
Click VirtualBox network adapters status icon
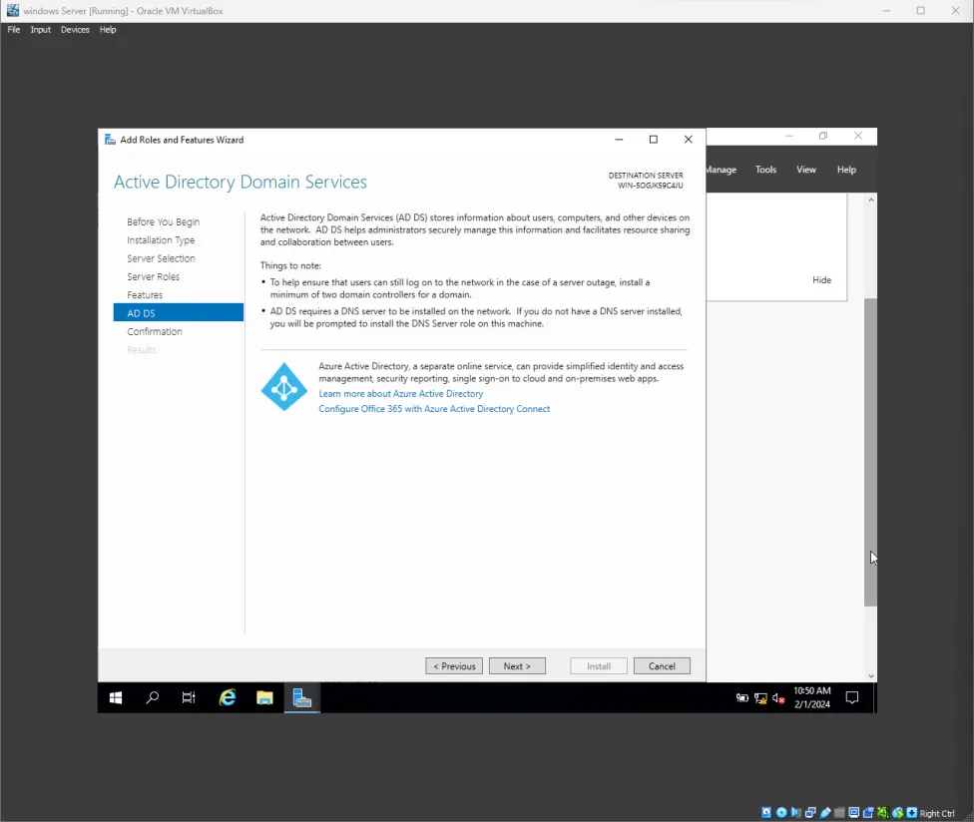[x=810, y=813]
